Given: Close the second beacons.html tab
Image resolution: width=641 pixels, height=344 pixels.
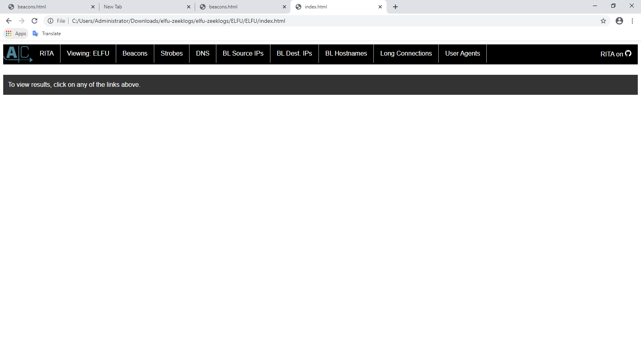Looking at the screenshot, I should pyautogui.click(x=284, y=7).
